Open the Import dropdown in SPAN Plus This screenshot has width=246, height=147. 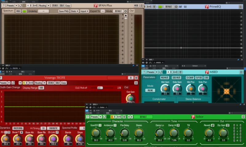click(84, 11)
